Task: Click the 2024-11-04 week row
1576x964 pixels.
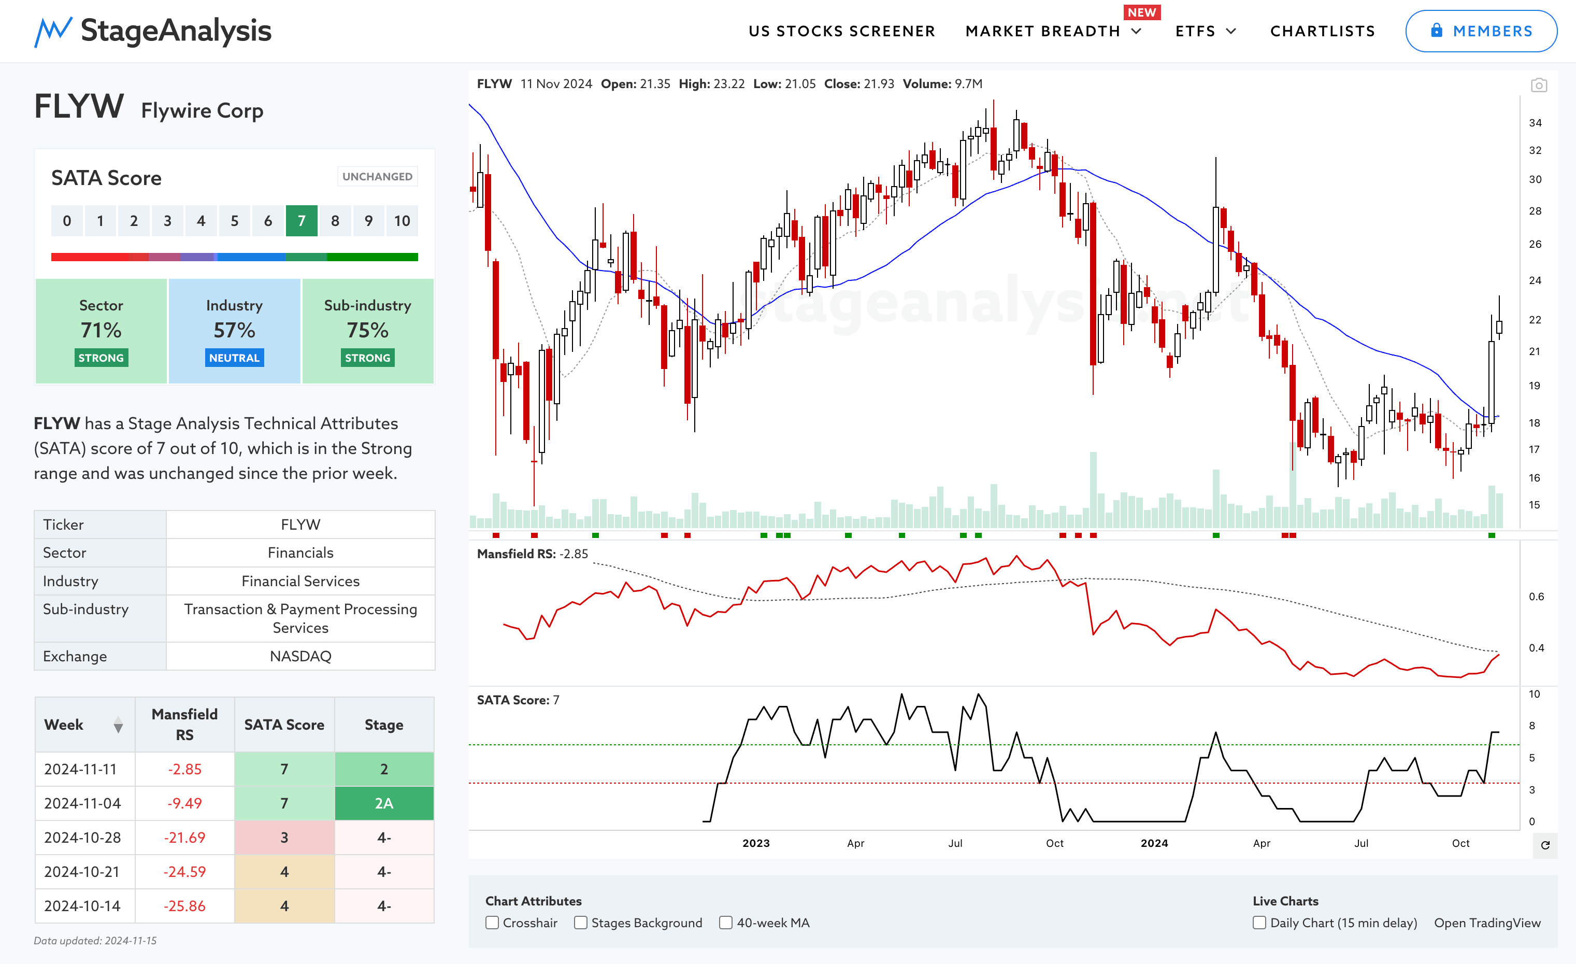Action: pos(235,803)
